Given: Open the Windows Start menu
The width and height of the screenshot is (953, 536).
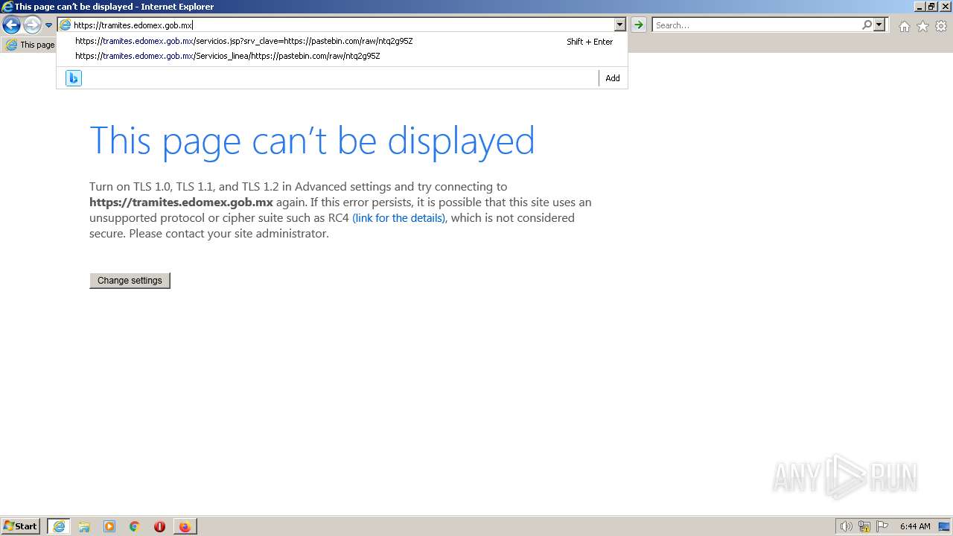Looking at the screenshot, I should pos(20,526).
